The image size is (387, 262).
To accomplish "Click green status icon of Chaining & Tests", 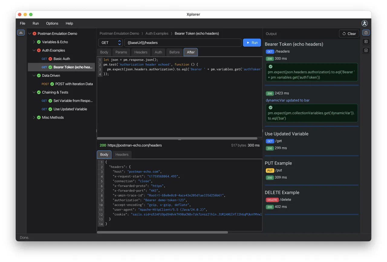I will pos(39,92).
